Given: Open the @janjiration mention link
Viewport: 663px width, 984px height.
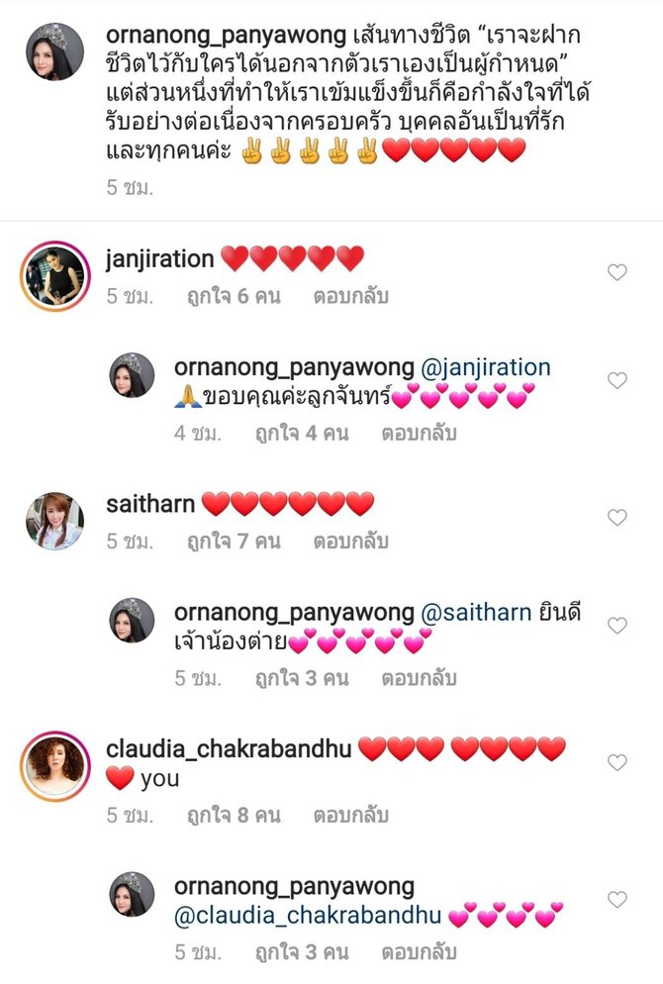Looking at the screenshot, I should [x=486, y=367].
